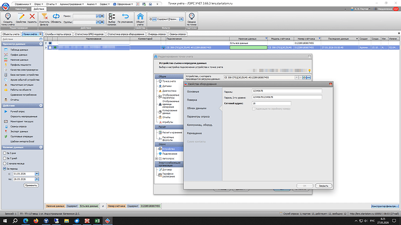
Task: Collapse the 'Просмотр данных' sidebar section
Action: pos(41,44)
